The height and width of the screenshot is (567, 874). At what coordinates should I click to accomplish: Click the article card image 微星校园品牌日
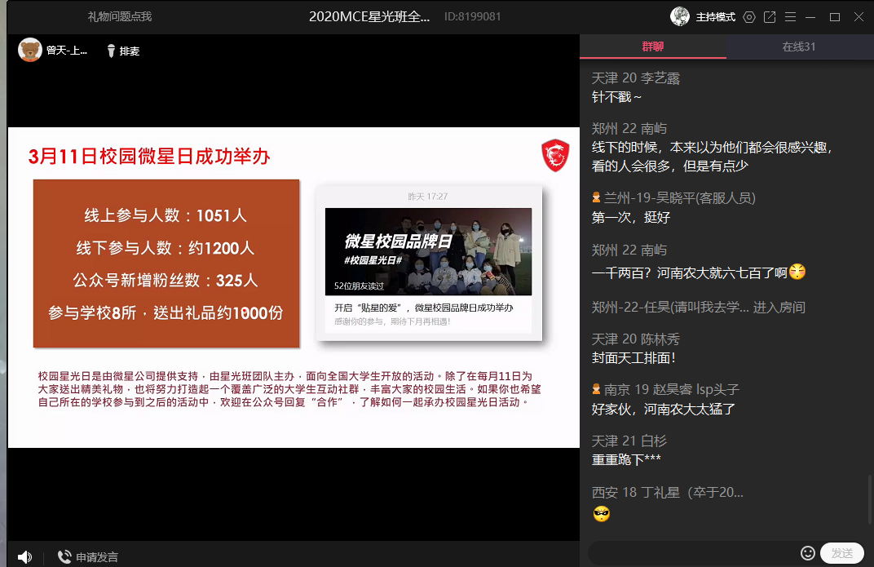(428, 251)
